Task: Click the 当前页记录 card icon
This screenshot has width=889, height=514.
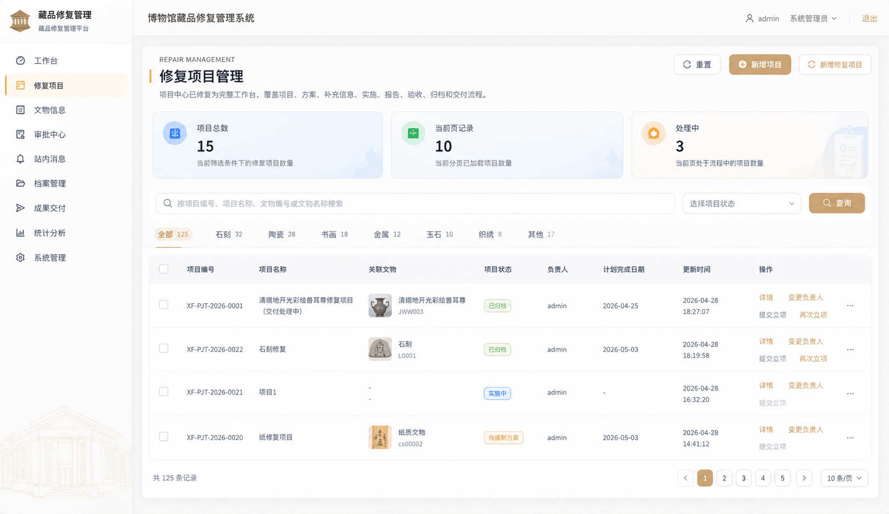Action: tap(413, 133)
